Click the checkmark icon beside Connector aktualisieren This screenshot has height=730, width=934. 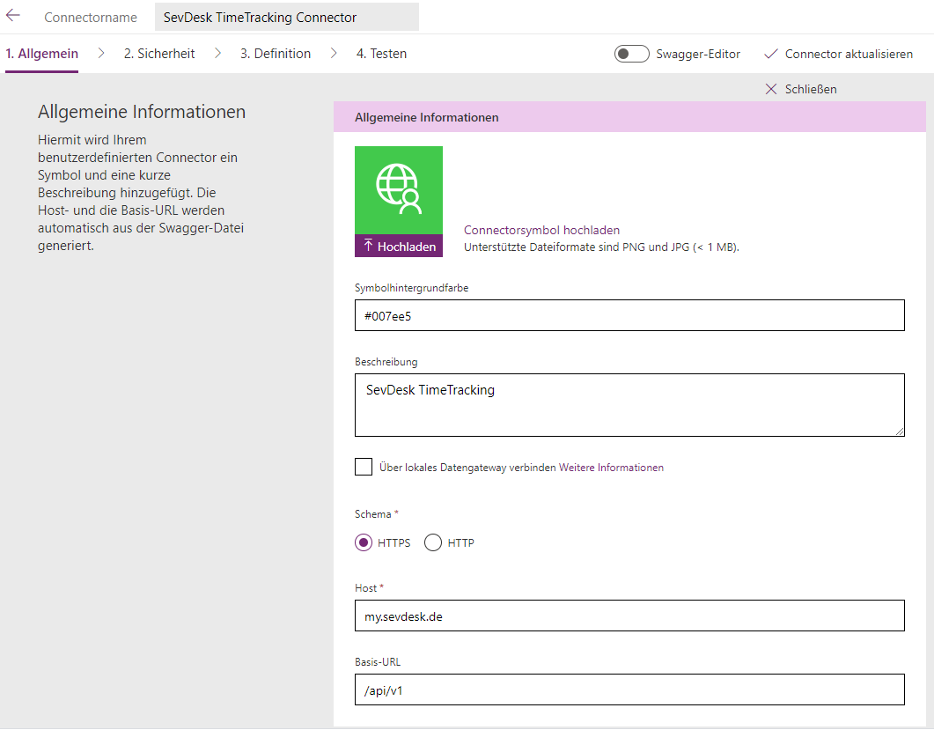click(x=772, y=54)
